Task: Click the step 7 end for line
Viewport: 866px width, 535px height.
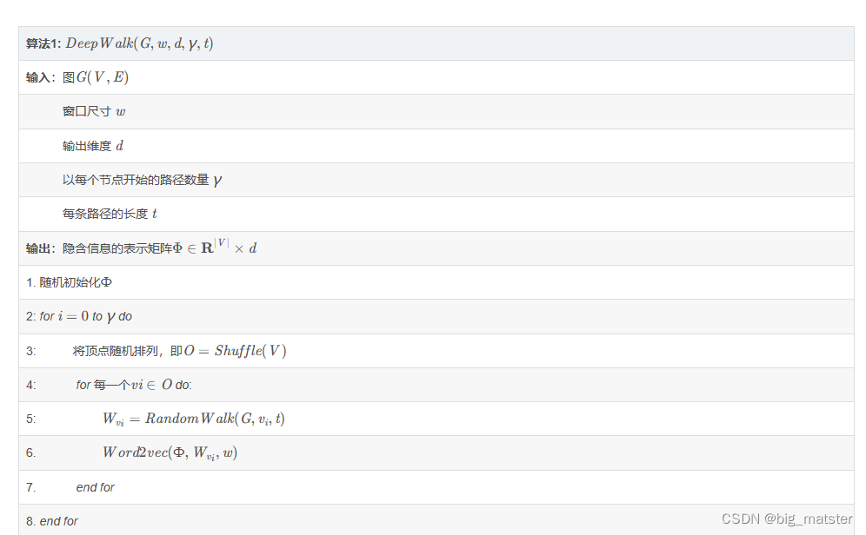Action: click(x=96, y=487)
